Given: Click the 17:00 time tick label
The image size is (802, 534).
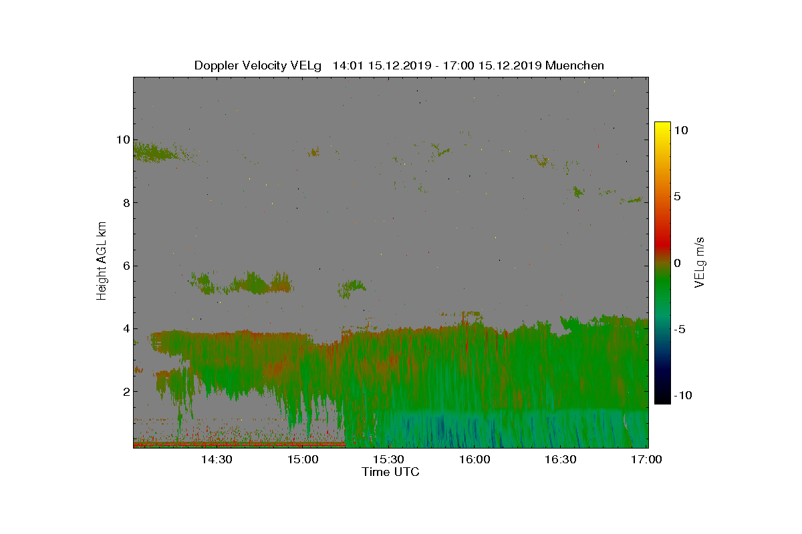Looking at the screenshot, I should (647, 459).
